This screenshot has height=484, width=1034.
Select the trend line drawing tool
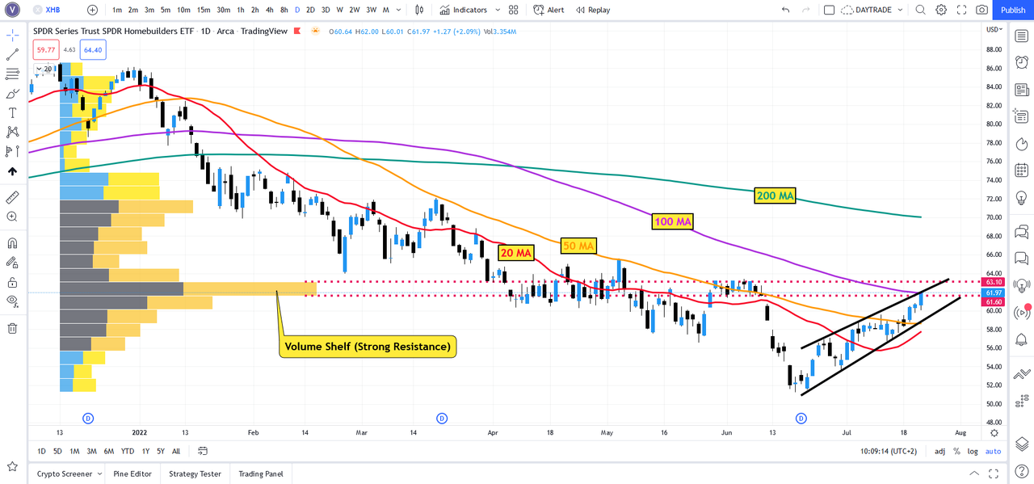(12, 55)
